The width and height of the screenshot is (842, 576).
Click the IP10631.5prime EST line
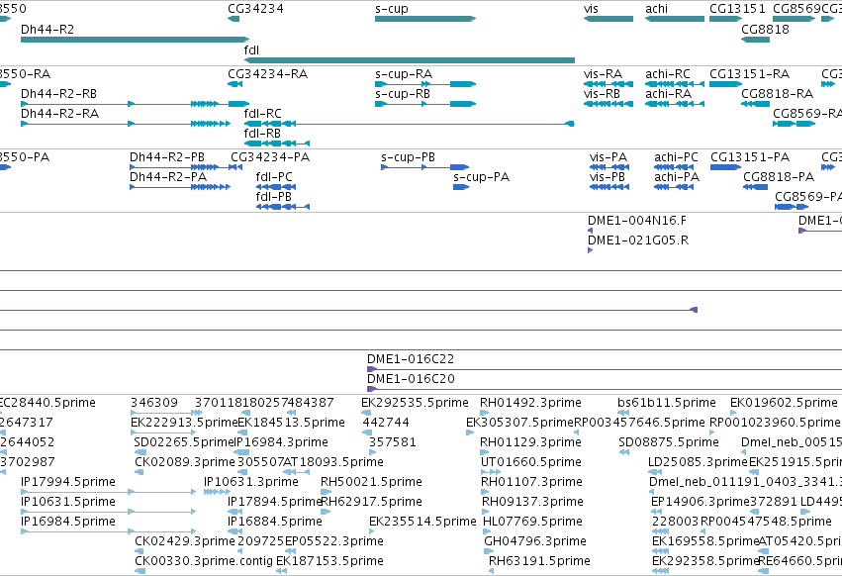click(108, 512)
